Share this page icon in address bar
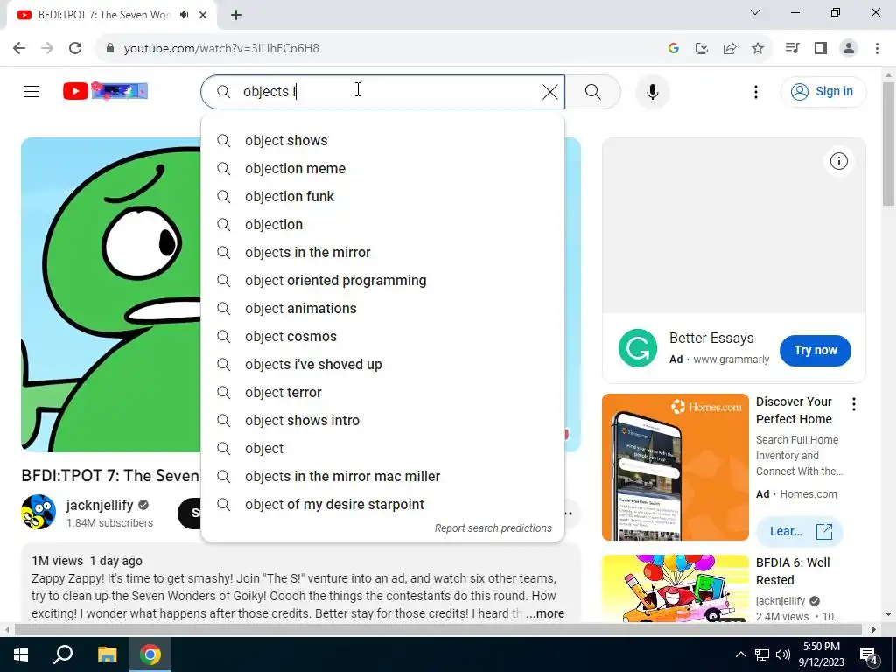The image size is (896, 672). (x=730, y=49)
